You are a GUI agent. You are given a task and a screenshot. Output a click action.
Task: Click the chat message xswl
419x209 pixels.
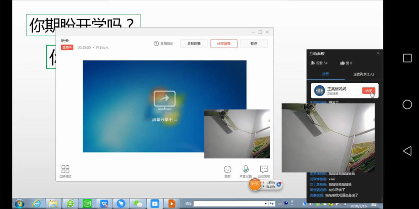(332, 179)
